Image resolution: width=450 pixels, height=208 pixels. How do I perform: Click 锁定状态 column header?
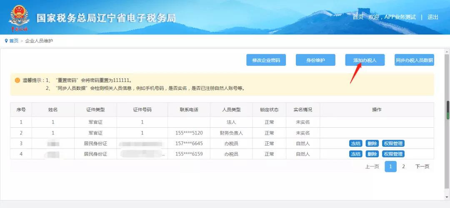click(269, 110)
